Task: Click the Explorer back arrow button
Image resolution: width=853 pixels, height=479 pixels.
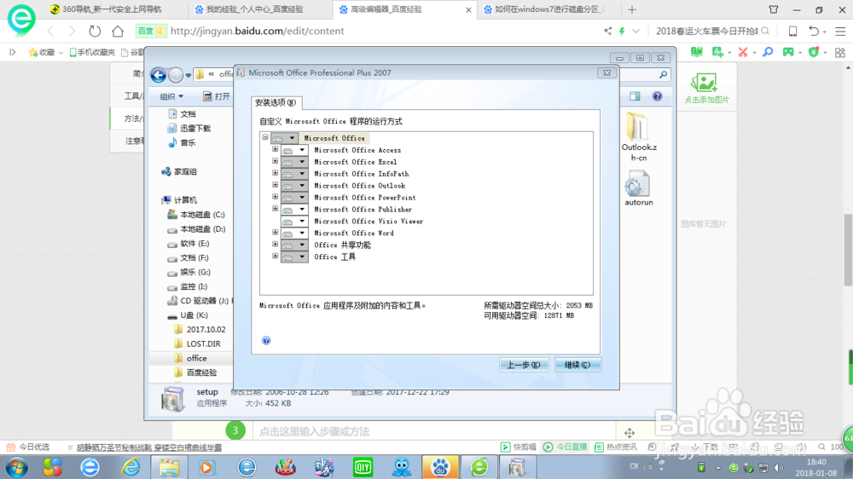Action: pyautogui.click(x=159, y=75)
